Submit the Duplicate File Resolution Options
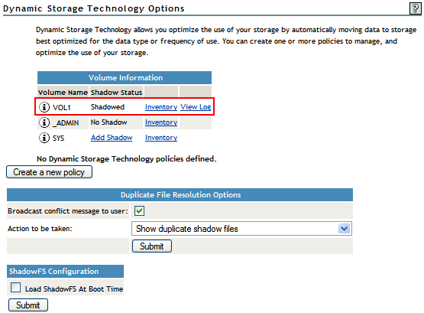The height and width of the screenshot is (313, 424). point(152,246)
